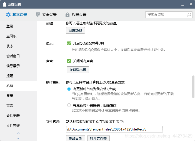Jump to 提醒 in the sidebar

pyautogui.click(x=19, y=76)
